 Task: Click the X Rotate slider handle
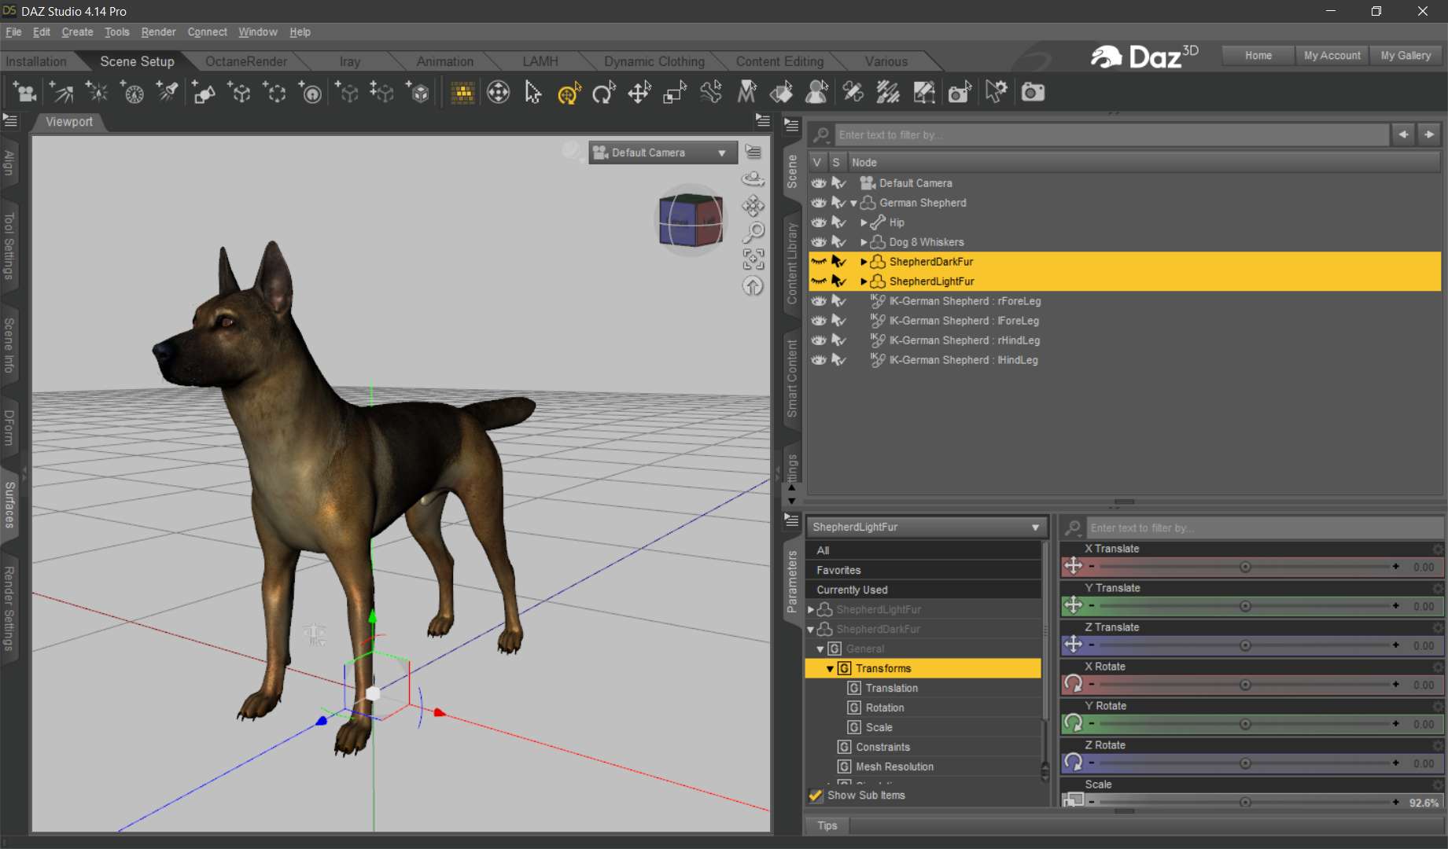(x=1245, y=685)
